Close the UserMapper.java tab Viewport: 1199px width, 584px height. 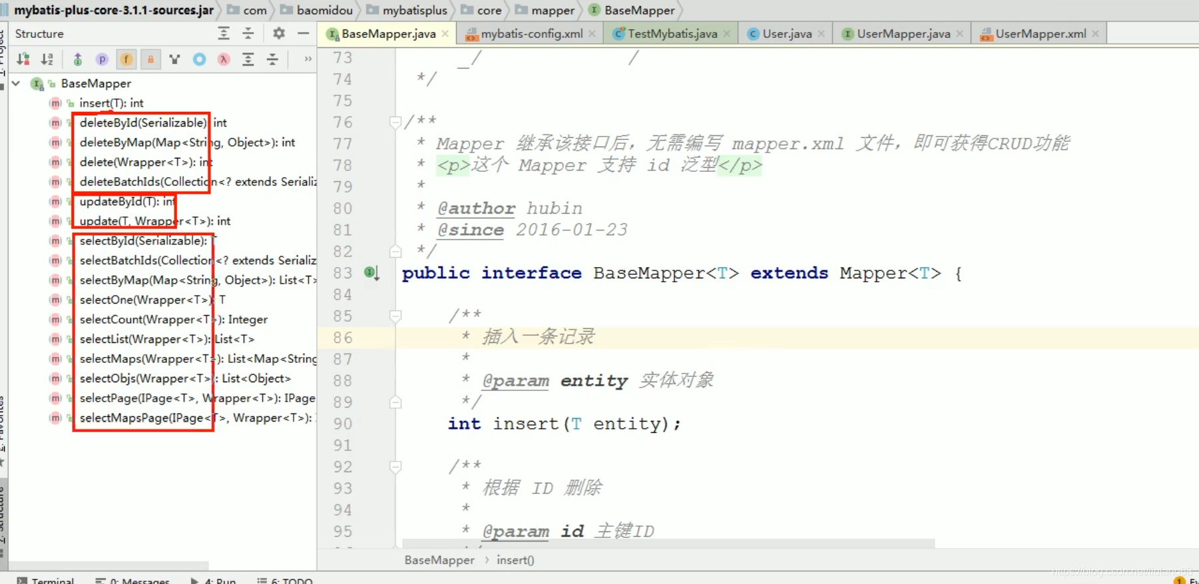tap(959, 34)
